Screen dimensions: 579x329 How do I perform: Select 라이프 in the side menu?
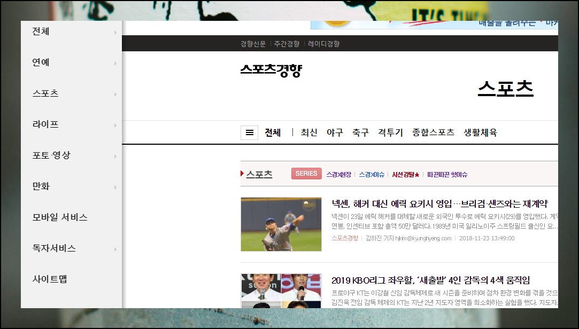click(45, 124)
